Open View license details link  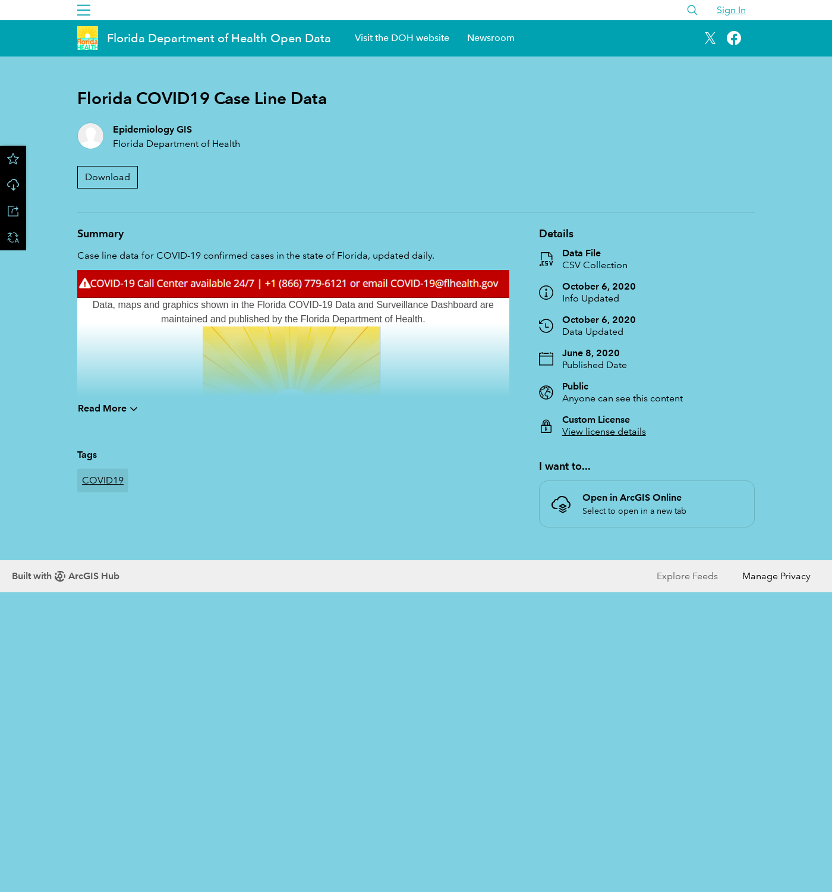click(604, 432)
